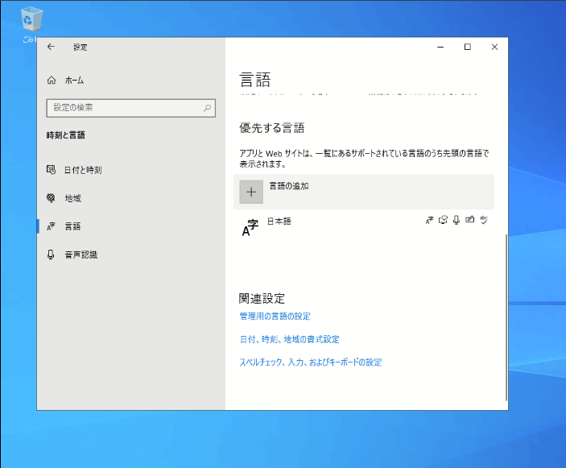
Task: Click the 関連設定 heading
Action: point(262,299)
